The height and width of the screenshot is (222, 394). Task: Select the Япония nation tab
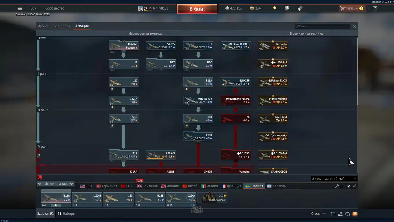point(170,186)
